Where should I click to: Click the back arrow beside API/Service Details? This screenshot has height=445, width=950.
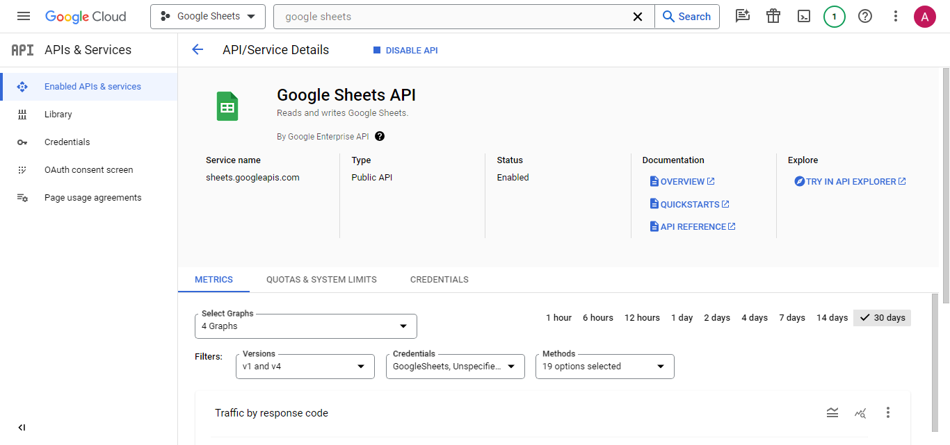[x=198, y=50]
